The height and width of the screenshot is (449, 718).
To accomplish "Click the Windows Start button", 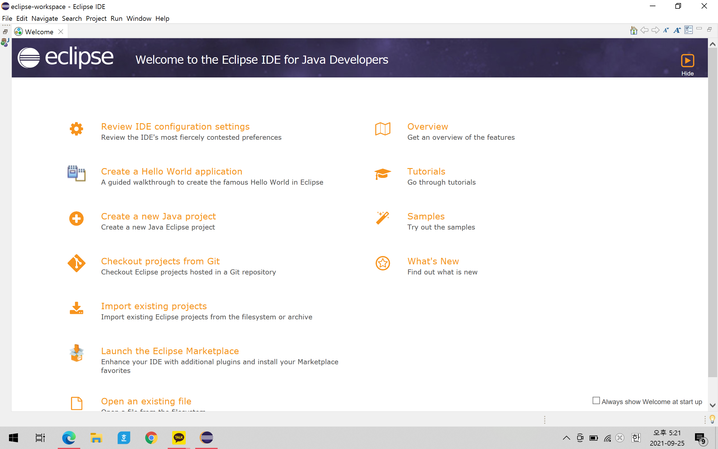I will click(x=13, y=437).
